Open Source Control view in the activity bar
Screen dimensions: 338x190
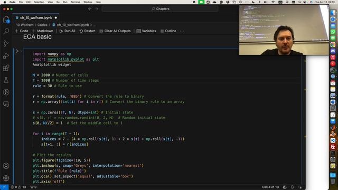[x=6, y=43]
